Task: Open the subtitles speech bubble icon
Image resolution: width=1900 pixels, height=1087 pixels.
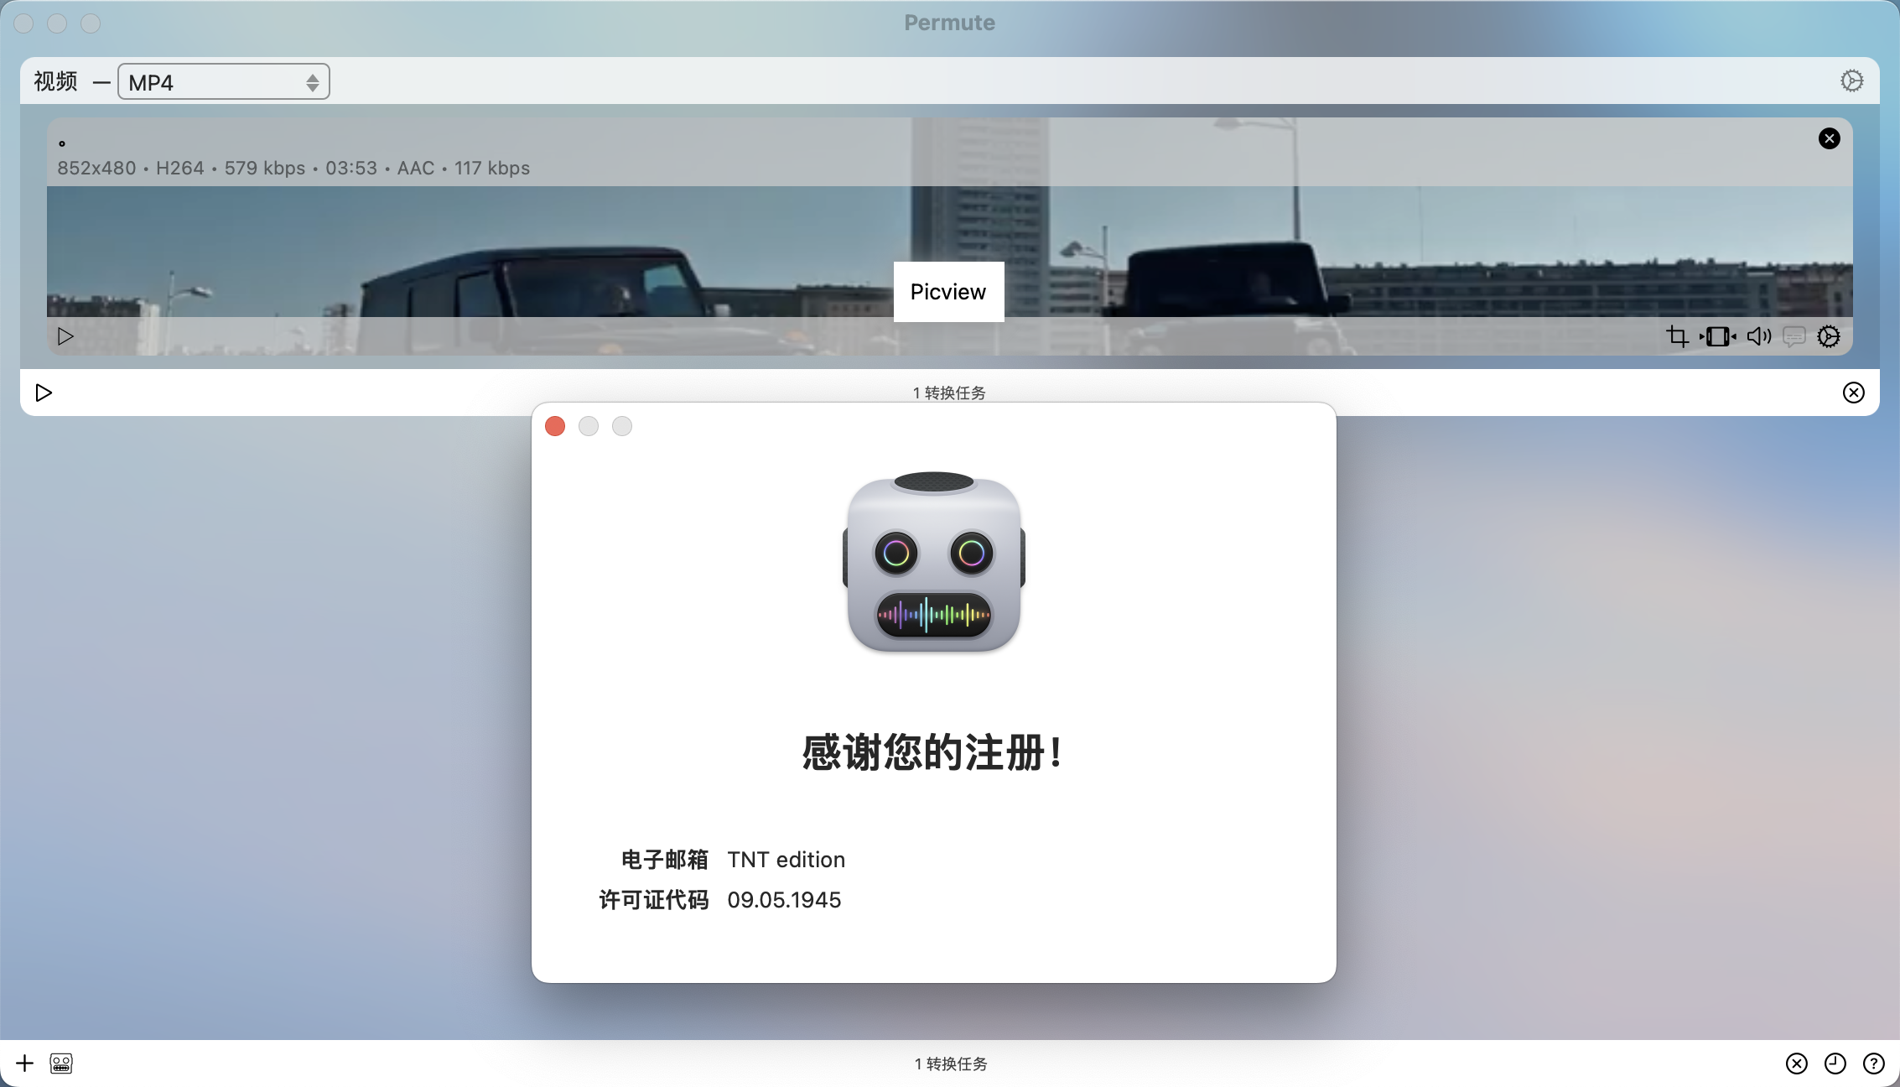Action: (1794, 337)
